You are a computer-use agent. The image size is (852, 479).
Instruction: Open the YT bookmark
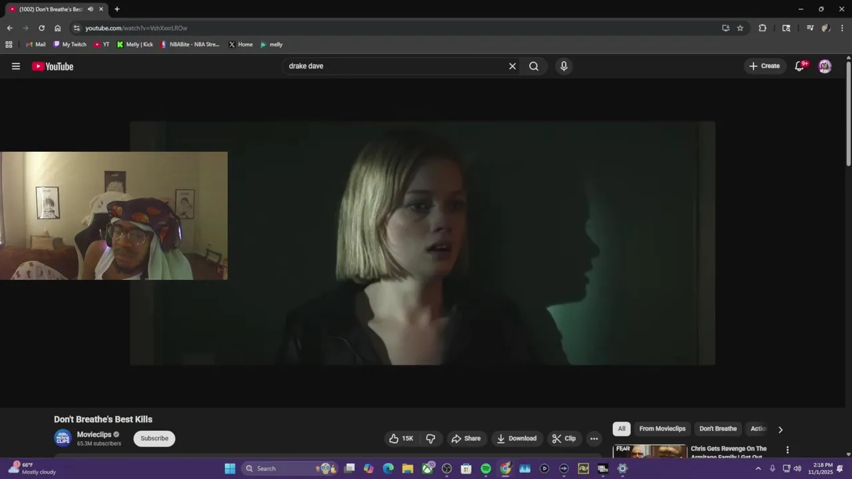click(x=102, y=45)
